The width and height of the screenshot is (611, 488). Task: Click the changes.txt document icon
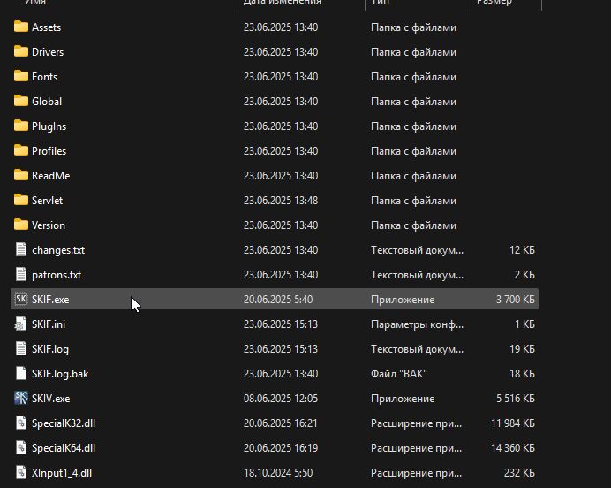[21, 249]
